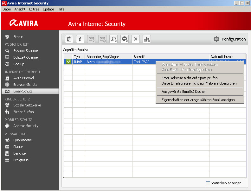Click the information 'i' toolbar icon

click(80, 39)
